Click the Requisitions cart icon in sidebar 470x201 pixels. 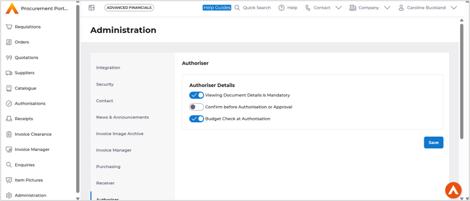(8, 27)
